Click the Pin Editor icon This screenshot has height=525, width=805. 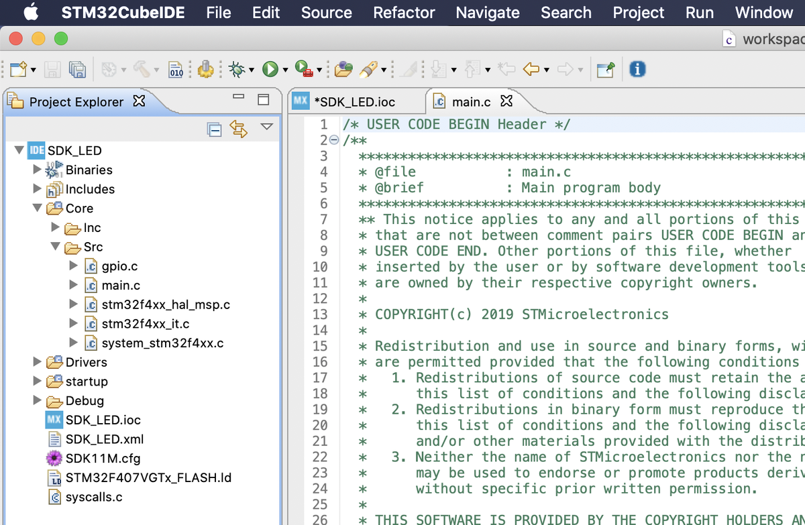(x=606, y=69)
